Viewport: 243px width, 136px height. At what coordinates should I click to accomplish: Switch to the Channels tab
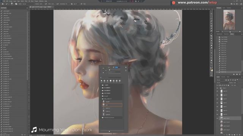point(223,77)
